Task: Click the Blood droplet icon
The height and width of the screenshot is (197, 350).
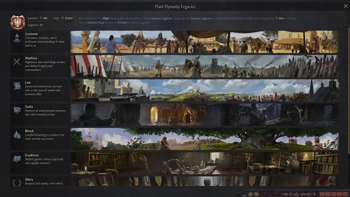Action: [17, 135]
